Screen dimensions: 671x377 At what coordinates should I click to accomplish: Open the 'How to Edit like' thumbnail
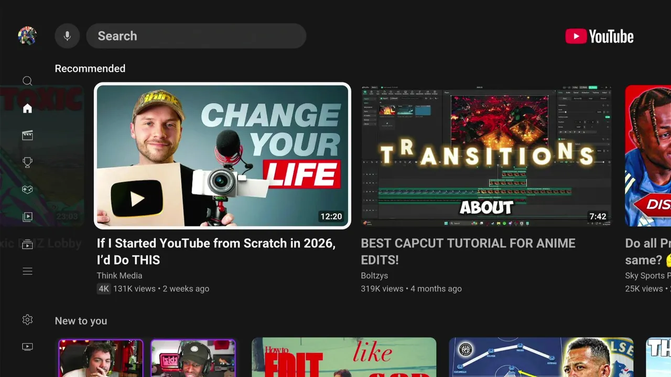click(x=344, y=357)
